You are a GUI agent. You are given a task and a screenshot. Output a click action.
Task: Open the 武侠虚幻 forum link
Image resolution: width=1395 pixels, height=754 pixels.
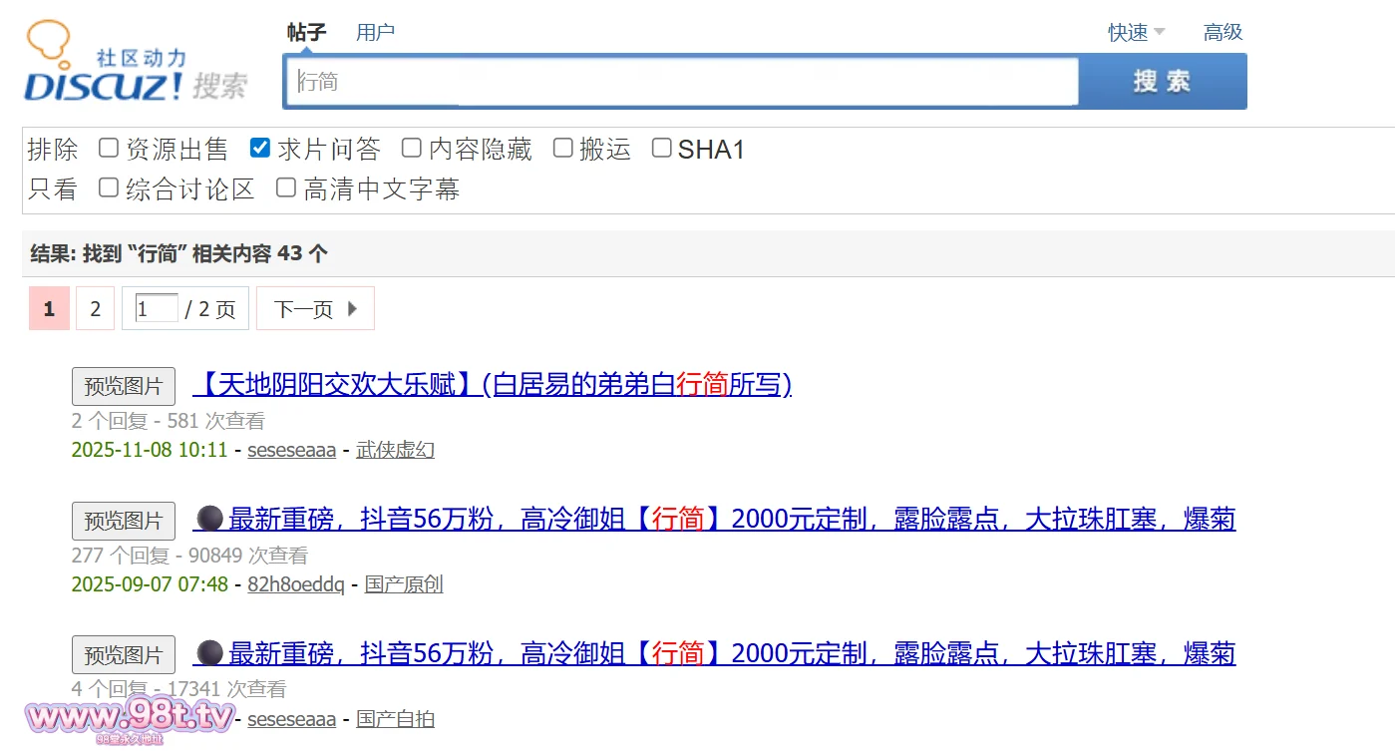pos(395,450)
